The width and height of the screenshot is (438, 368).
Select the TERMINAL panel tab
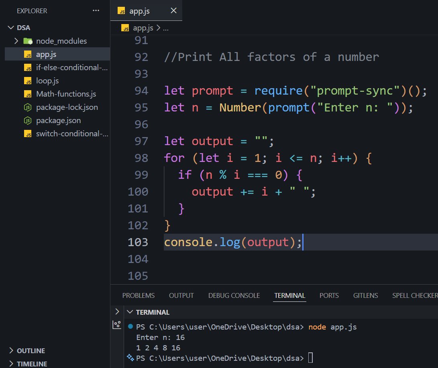point(290,295)
